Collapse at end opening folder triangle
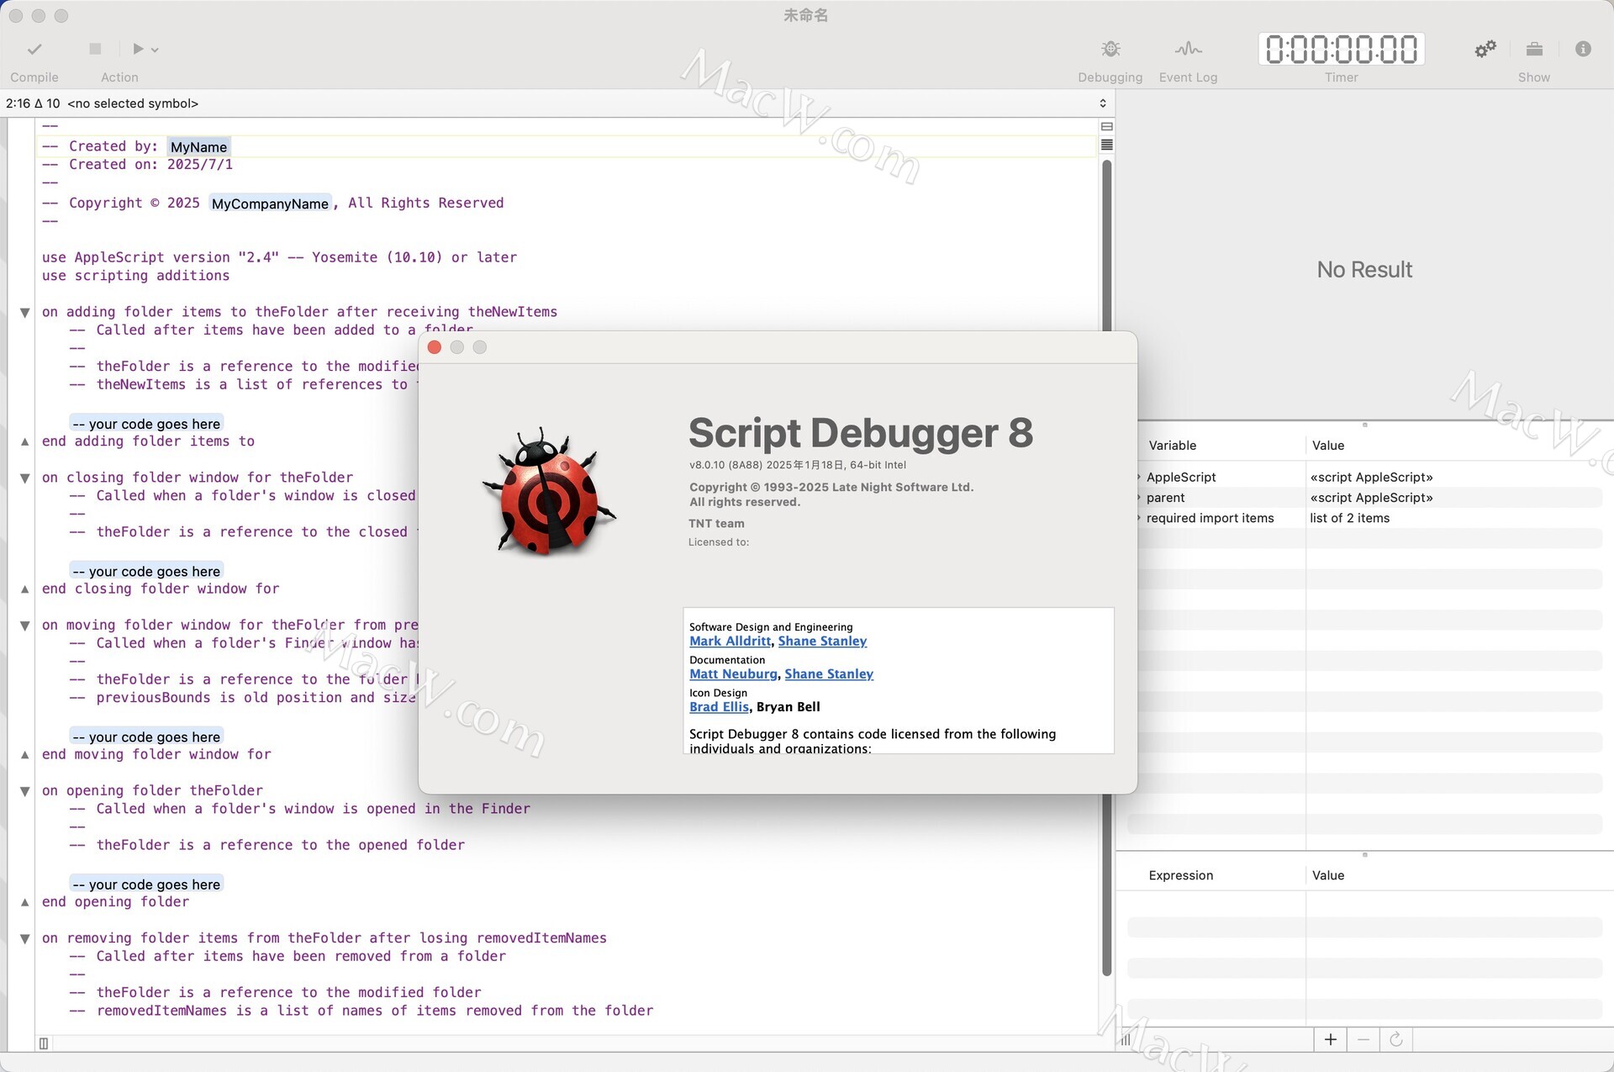 point(25,902)
